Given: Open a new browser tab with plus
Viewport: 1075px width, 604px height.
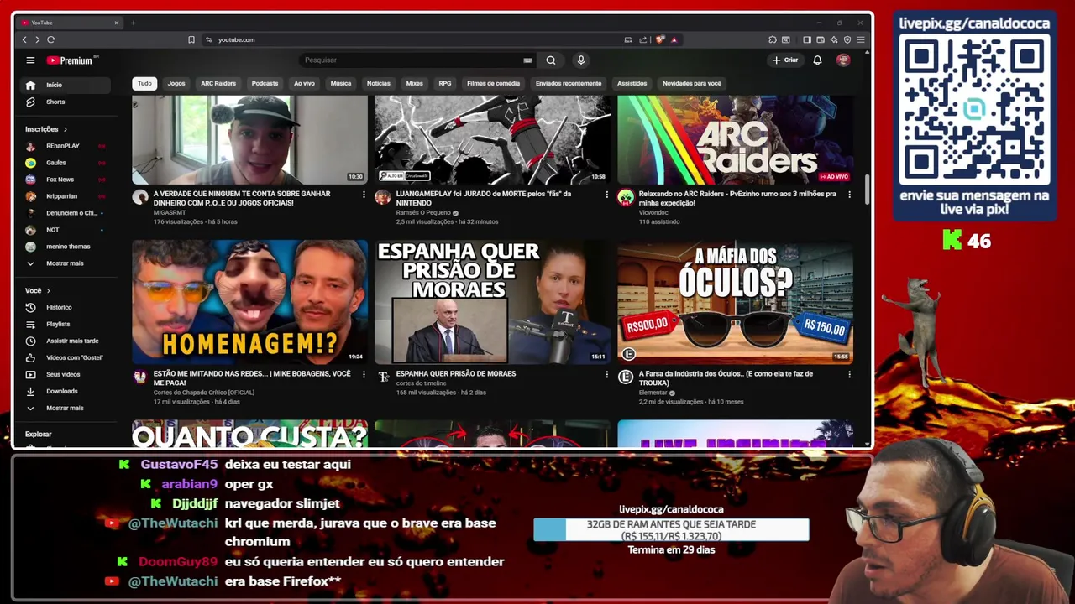Looking at the screenshot, I should (133, 23).
